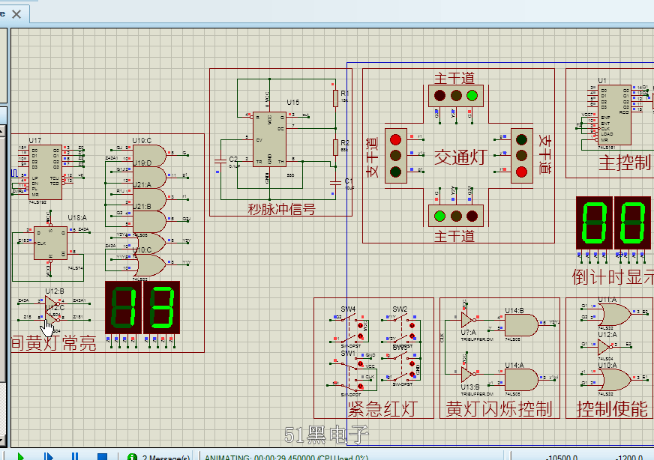Screen dimensions: 654x460
Task: Click the left 支干道 traffic light module
Action: [x=395, y=156]
